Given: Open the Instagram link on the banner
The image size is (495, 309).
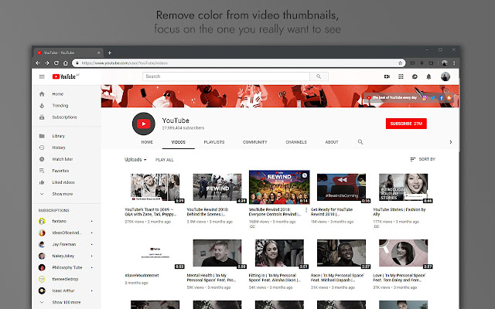Looking at the screenshot, I should 425,98.
